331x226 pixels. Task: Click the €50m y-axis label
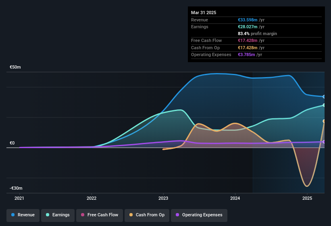point(15,67)
